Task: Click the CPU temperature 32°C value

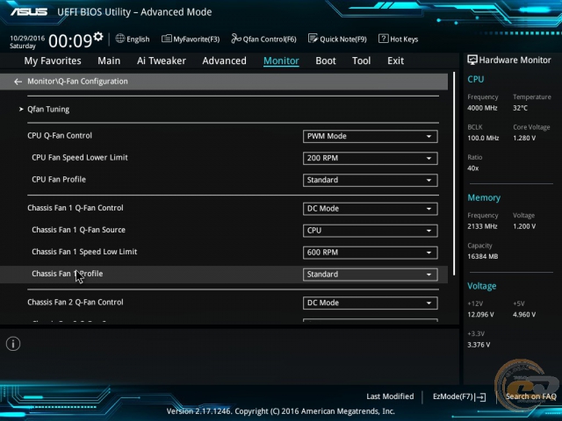Action: (x=520, y=108)
